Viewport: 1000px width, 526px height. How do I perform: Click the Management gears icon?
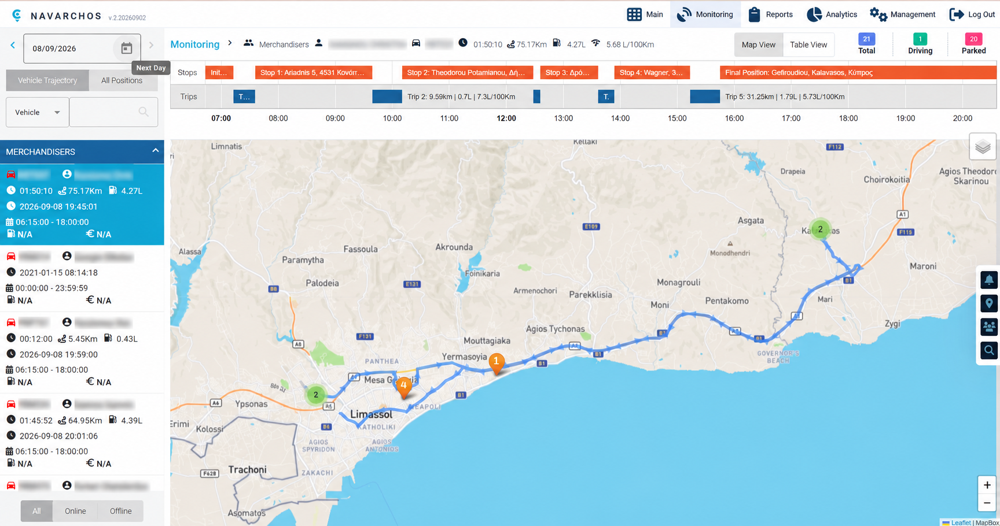[878, 14]
